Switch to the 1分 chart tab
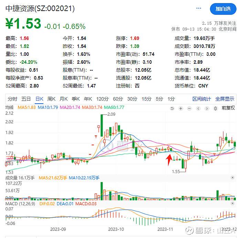The image size is (242, 238). 171,99
